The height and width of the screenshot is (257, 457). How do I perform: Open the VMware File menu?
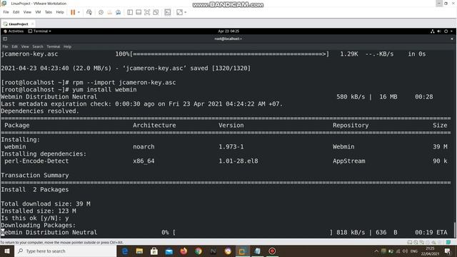point(6,12)
